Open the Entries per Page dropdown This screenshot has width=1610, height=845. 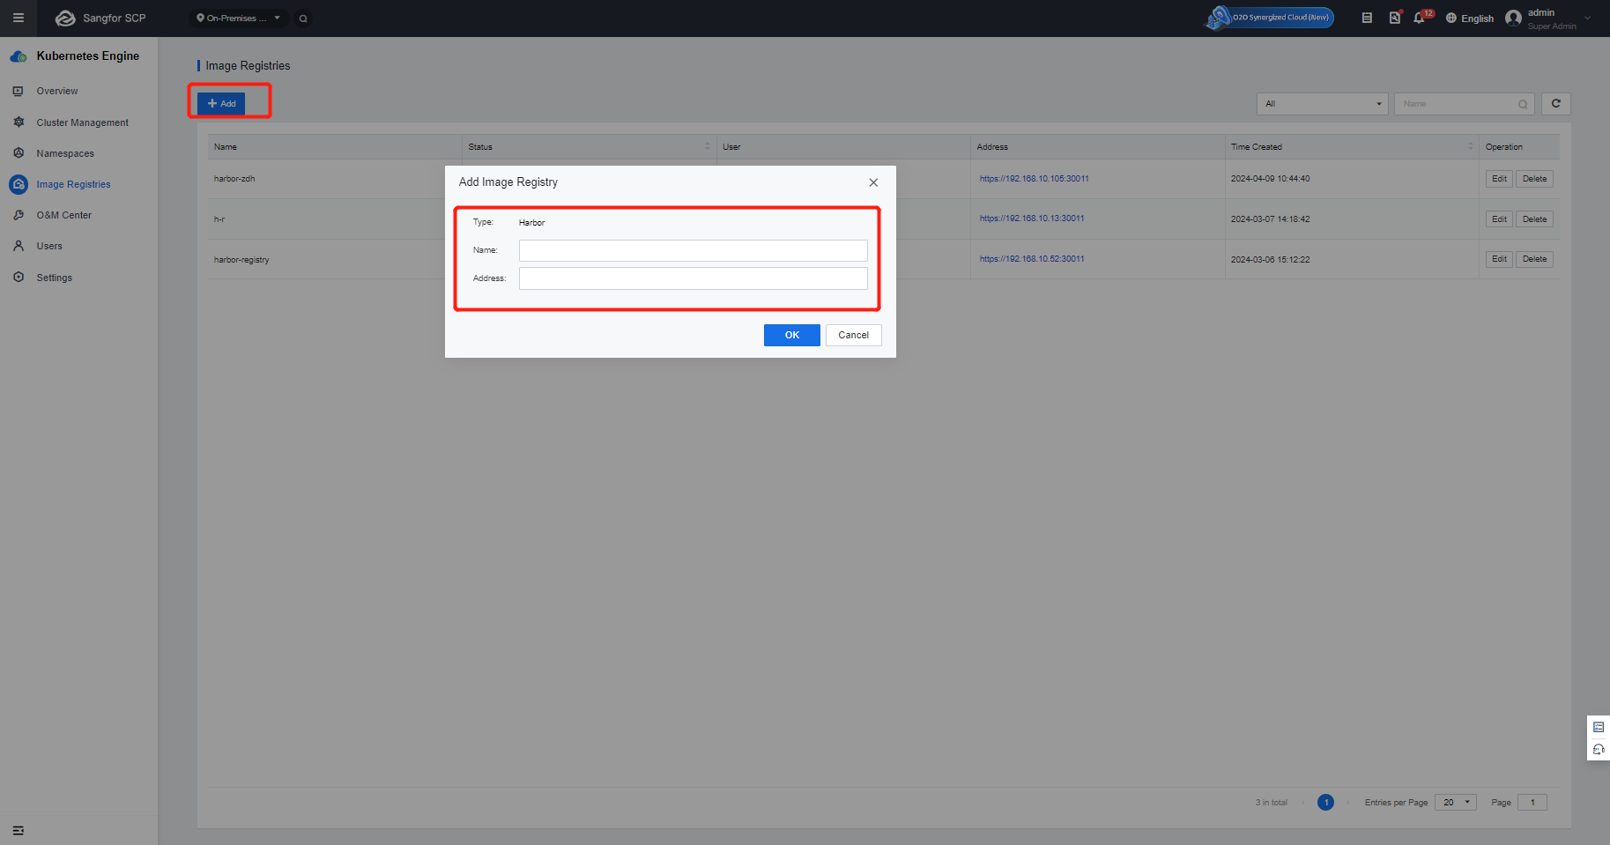click(1456, 802)
